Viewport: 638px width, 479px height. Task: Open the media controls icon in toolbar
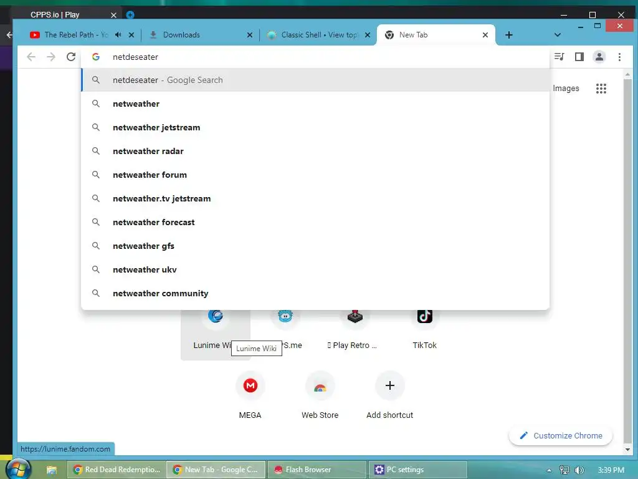(559, 57)
